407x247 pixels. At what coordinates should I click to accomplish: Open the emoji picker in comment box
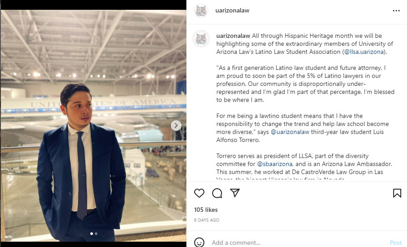pyautogui.click(x=200, y=243)
